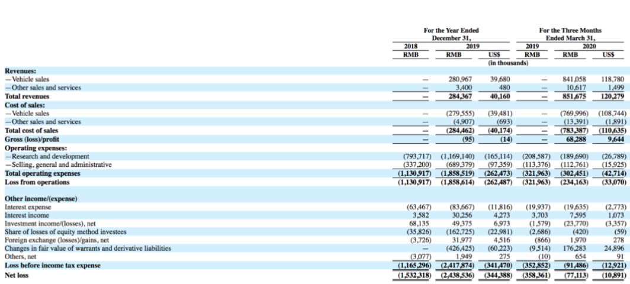Select the 'Total cost of sales' label
The width and height of the screenshot is (630, 284).
(x=31, y=130)
